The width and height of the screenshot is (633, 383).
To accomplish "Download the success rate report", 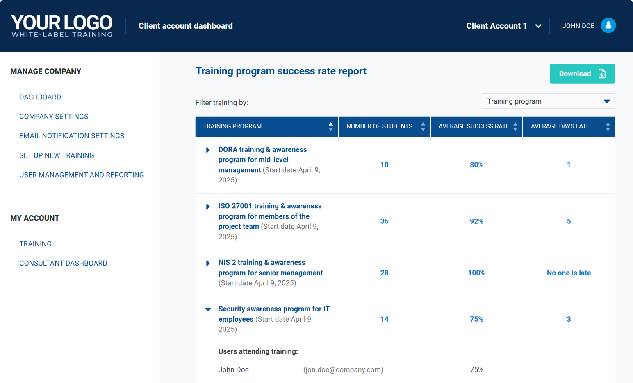I will click(x=582, y=74).
